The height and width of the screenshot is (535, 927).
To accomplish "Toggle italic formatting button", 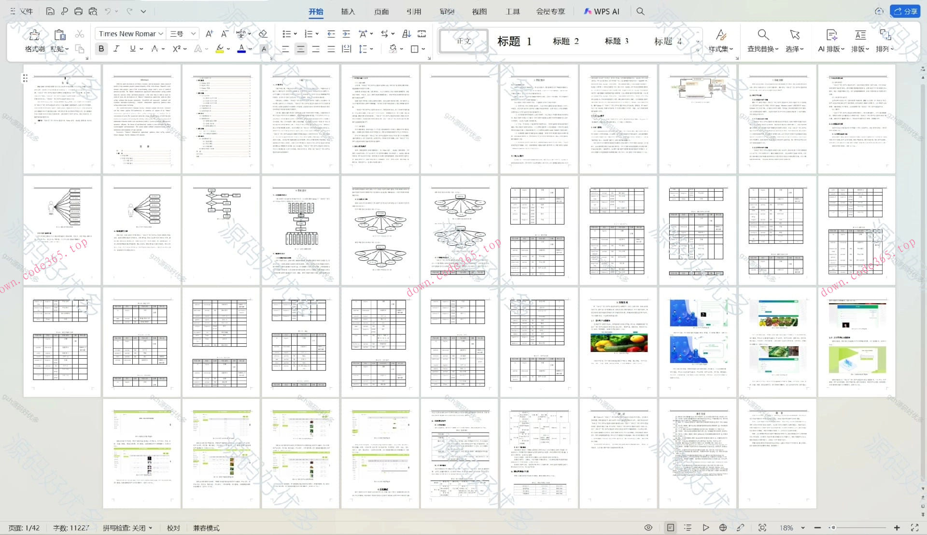I will click(x=116, y=49).
